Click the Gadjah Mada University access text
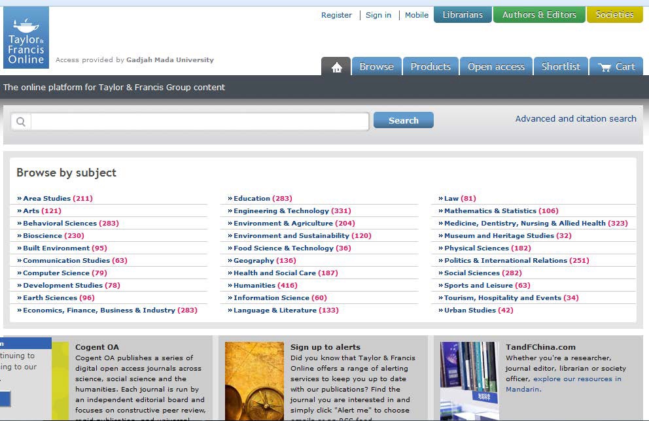Screen dimensions: 649x421 click(170, 60)
